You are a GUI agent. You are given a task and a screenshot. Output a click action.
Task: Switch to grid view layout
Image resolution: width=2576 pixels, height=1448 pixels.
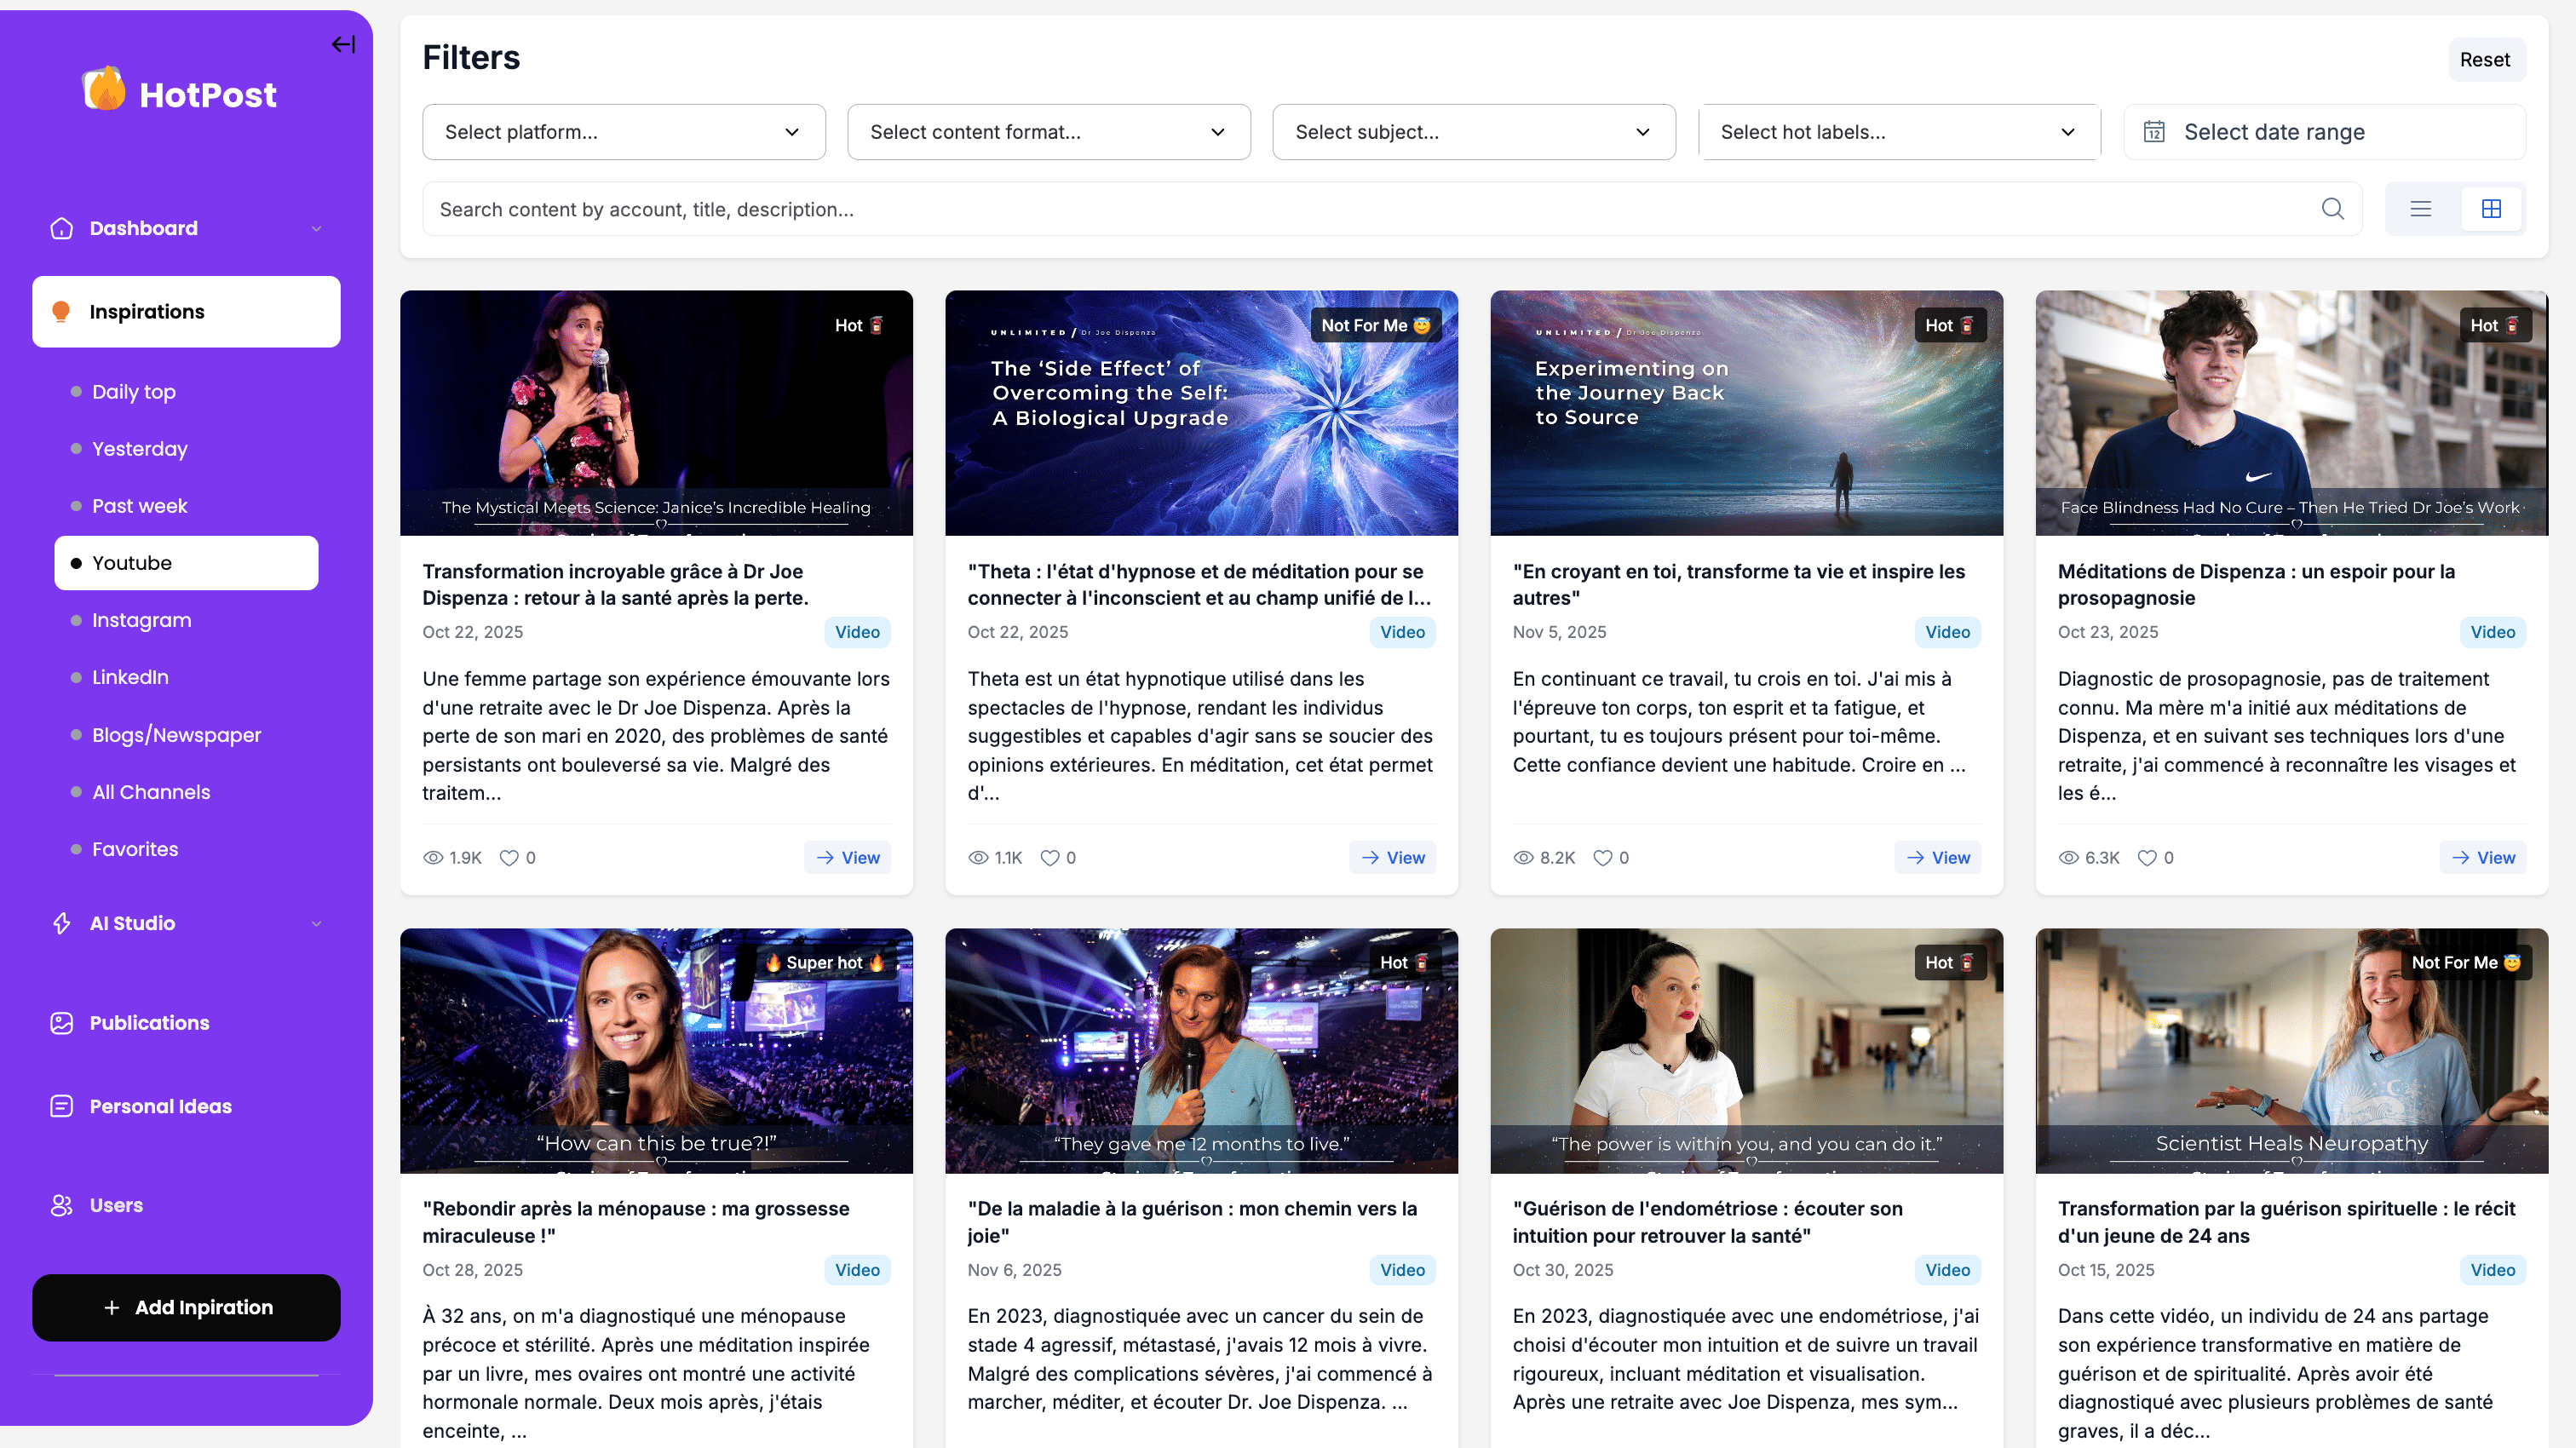[x=2491, y=209]
